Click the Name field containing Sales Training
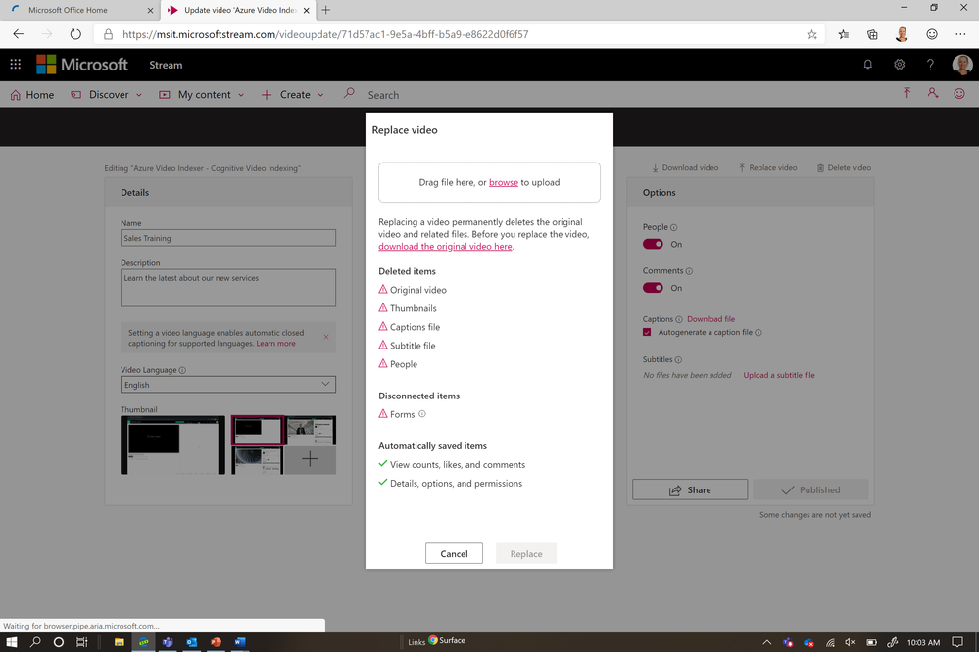 coord(228,238)
